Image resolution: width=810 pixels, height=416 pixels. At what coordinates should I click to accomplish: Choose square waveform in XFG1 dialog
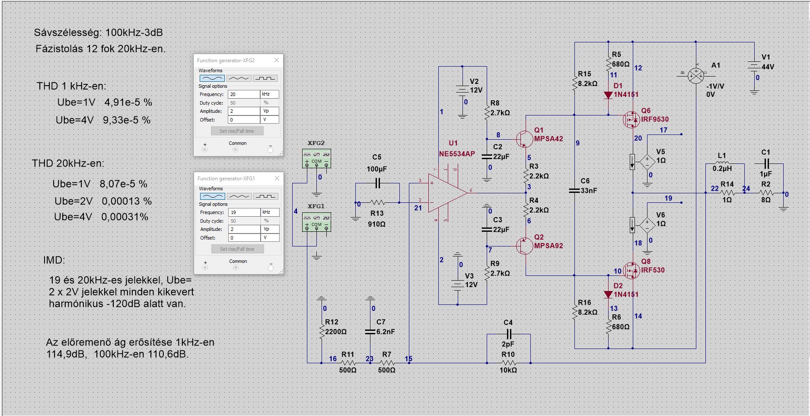pos(265,196)
